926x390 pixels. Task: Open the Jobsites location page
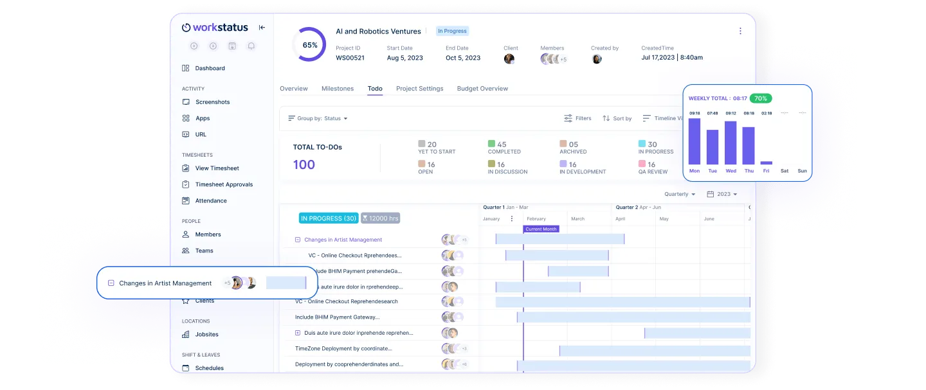(206, 335)
